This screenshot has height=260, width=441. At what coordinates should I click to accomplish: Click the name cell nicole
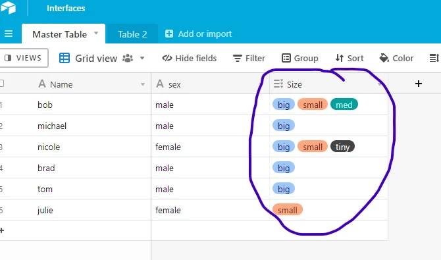coord(49,147)
